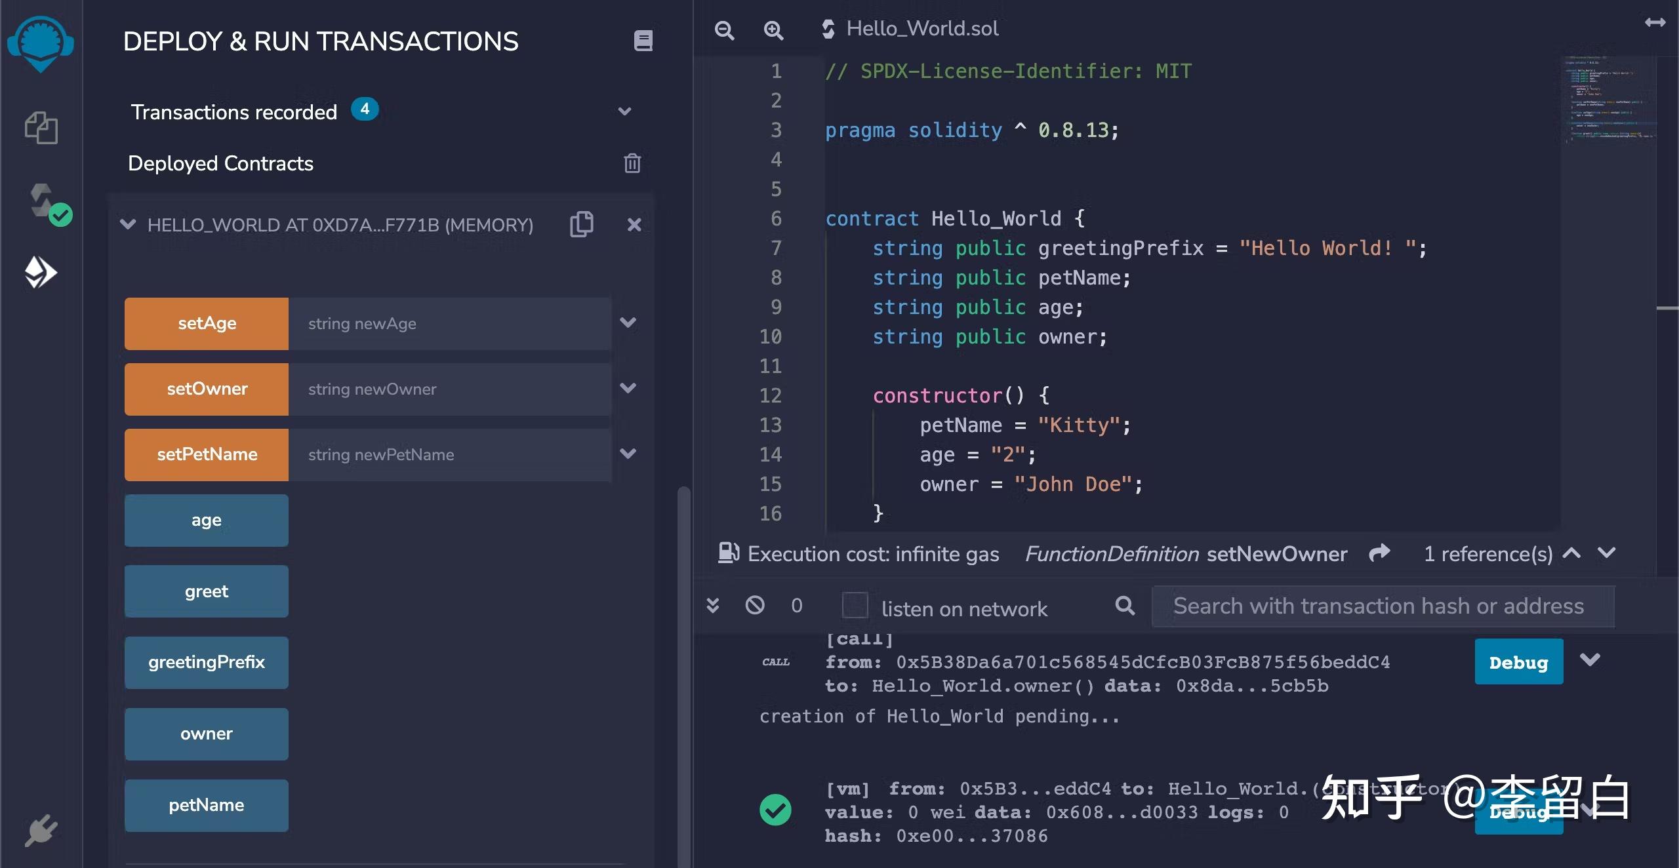Expand the setPetName parameter dropdown

(x=628, y=454)
